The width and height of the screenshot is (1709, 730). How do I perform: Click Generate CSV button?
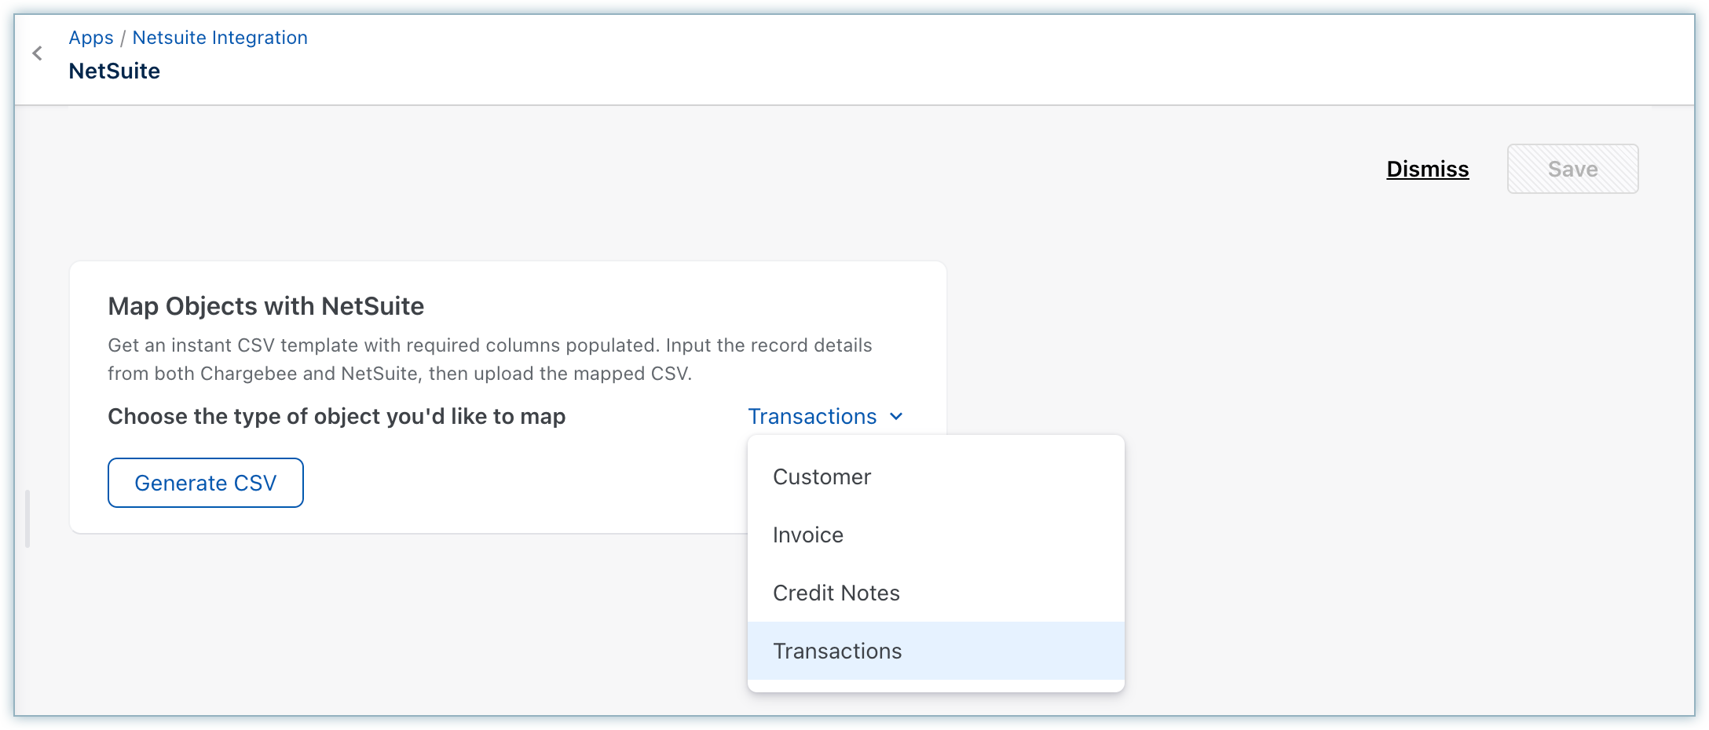[x=206, y=483]
